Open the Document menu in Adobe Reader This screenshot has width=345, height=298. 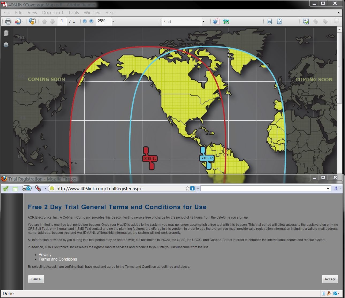point(53,13)
